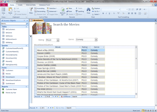Open the Rating combo box dropdown
Viewport: 157px width, 112px height.
click(58, 40)
